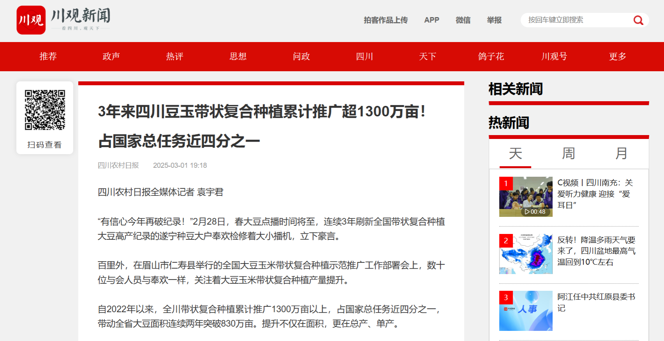
Task: Switch to the 月 hot news tab
Action: point(622,153)
